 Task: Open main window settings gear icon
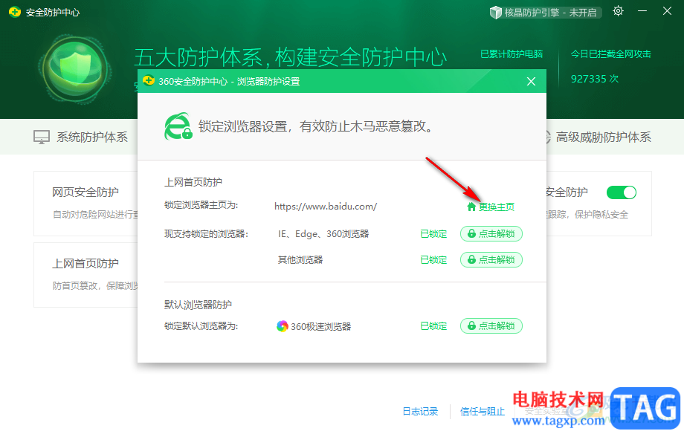pos(618,11)
